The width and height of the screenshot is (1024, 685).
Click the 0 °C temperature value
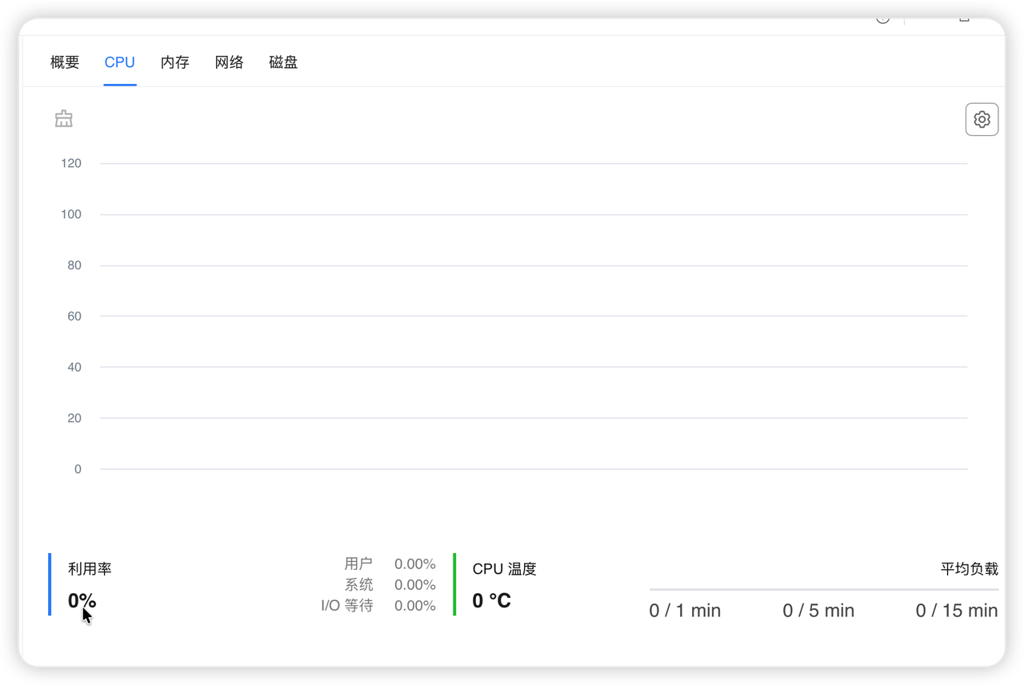(x=491, y=601)
